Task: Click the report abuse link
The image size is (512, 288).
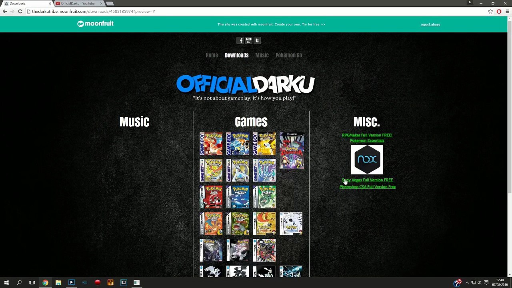Action: pyautogui.click(x=430, y=24)
